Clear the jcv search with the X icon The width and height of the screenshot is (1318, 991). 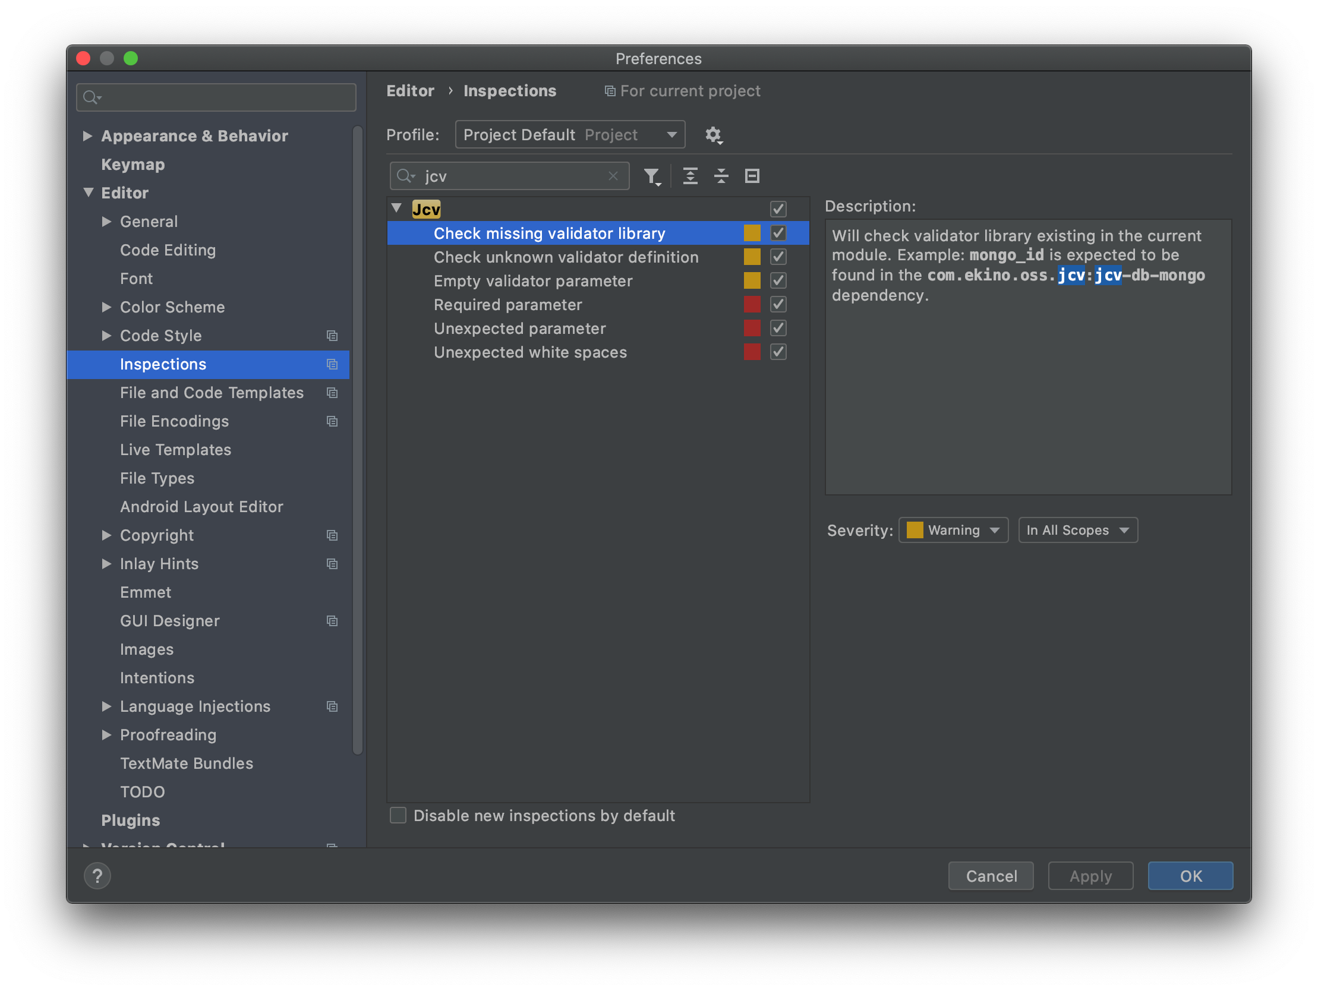point(613,176)
